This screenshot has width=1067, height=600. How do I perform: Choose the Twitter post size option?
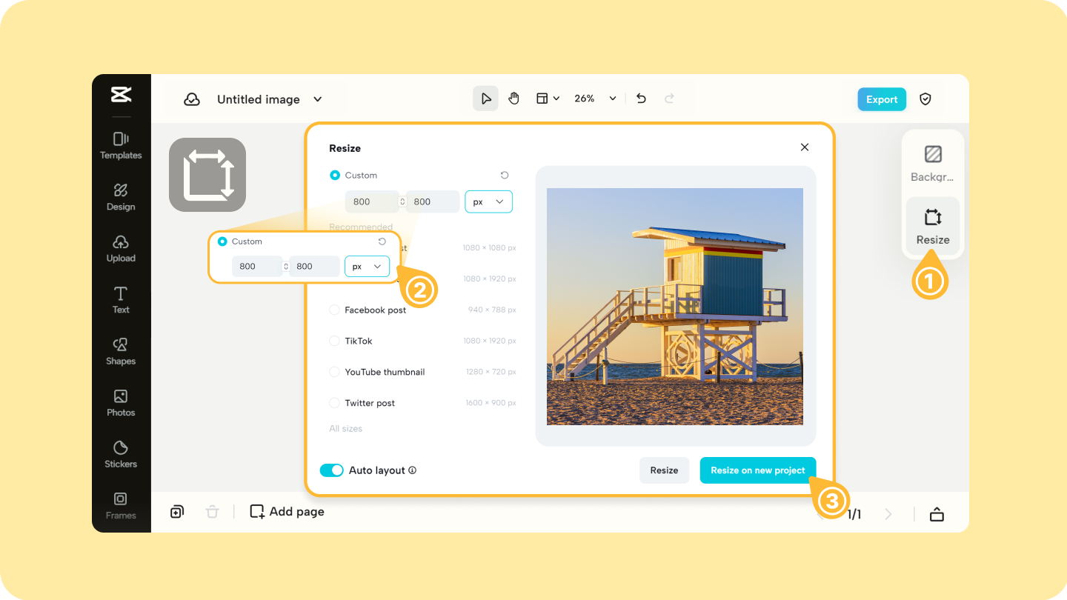point(335,404)
